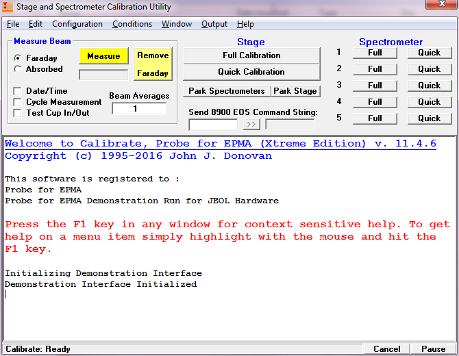The image size is (459, 356).
Task: Click the EOS command string text box
Action: [x=213, y=125]
